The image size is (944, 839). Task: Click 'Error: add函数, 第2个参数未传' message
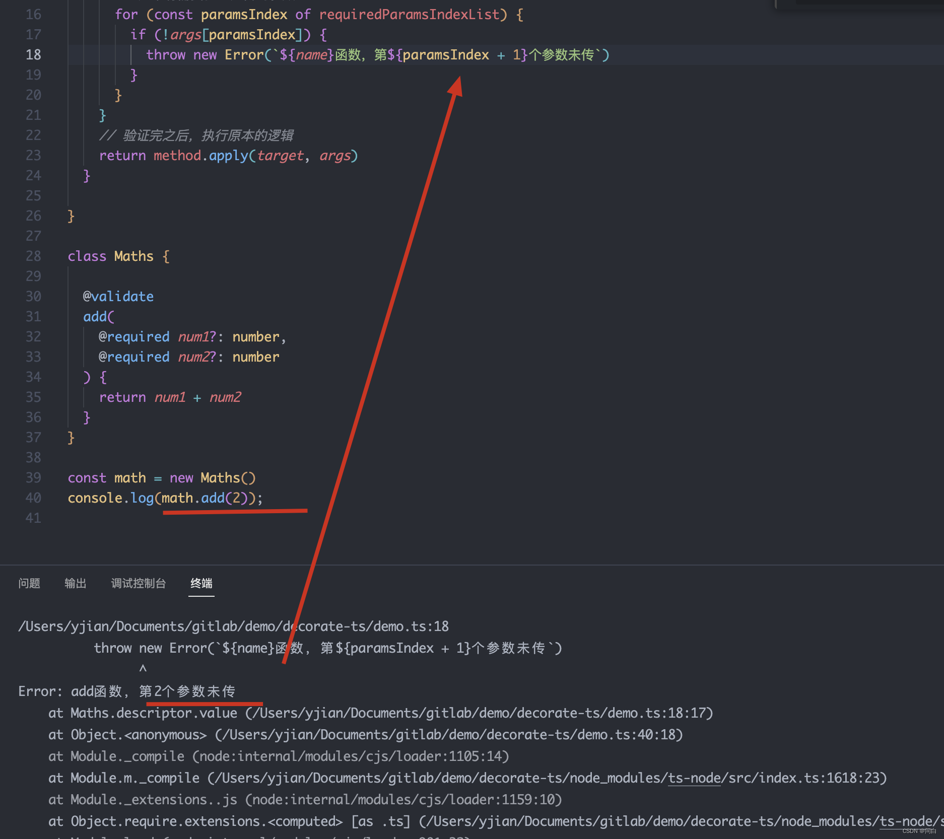tap(127, 691)
